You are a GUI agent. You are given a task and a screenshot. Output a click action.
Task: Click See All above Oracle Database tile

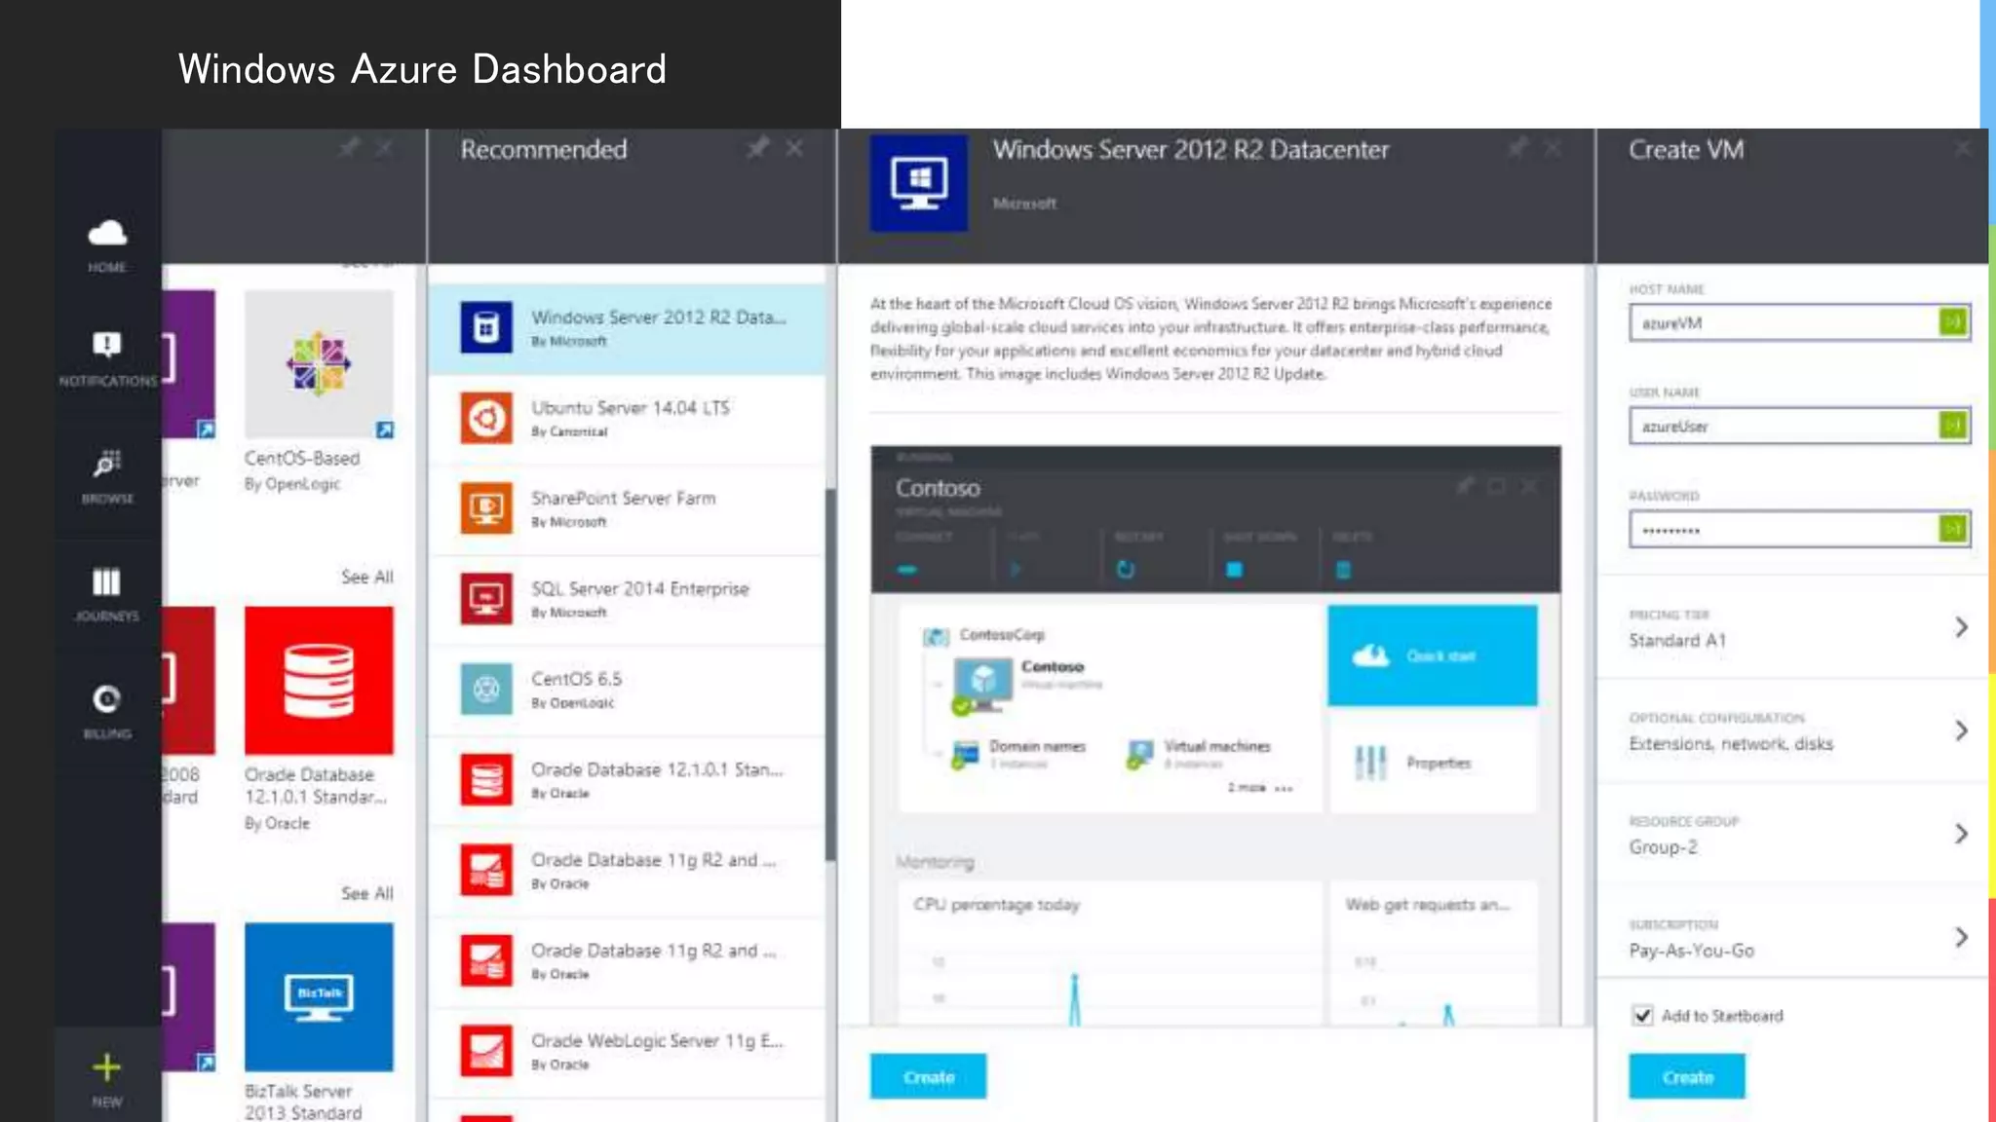[x=367, y=578]
